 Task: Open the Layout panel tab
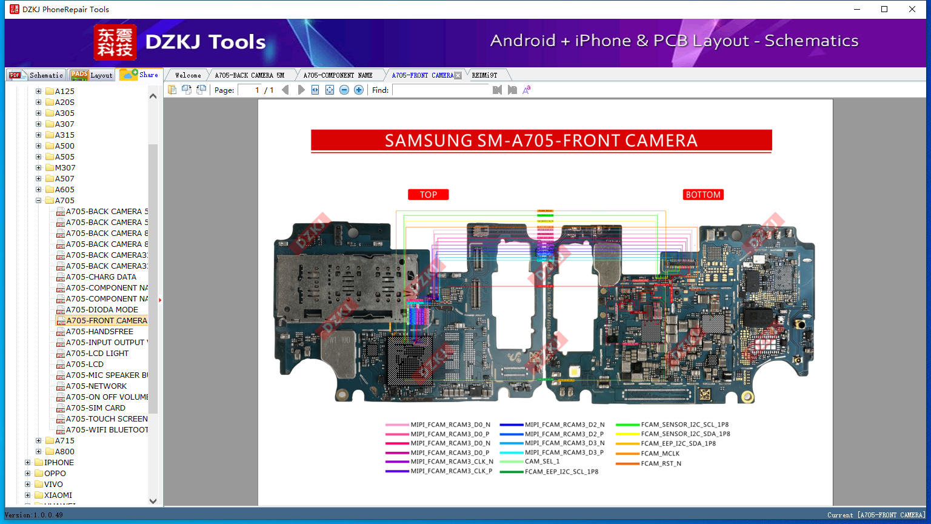92,75
